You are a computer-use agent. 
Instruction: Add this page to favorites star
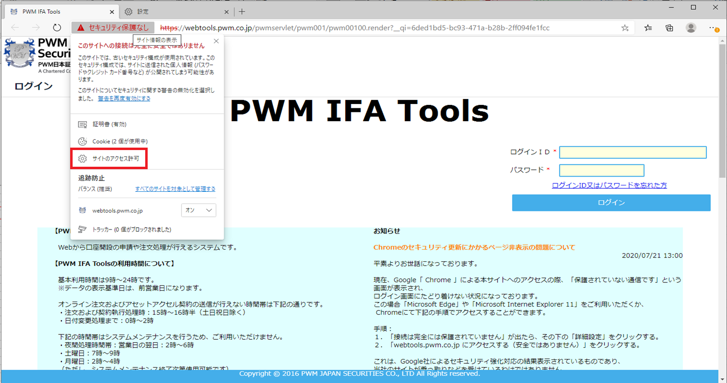pos(625,28)
